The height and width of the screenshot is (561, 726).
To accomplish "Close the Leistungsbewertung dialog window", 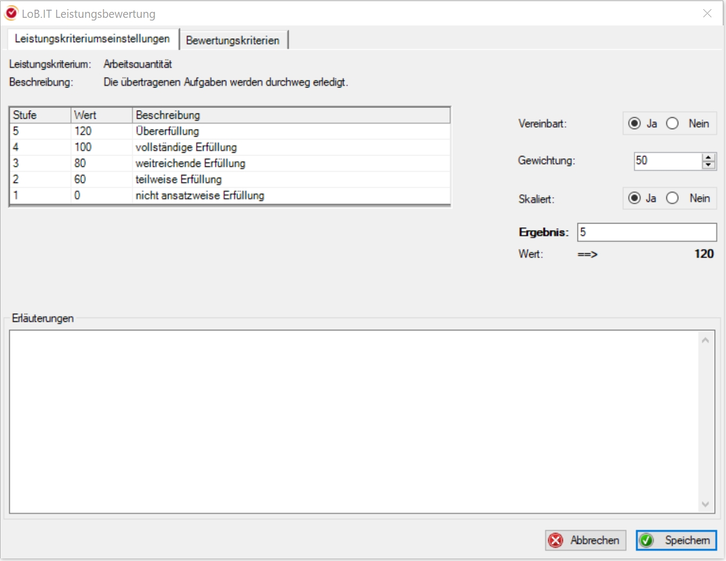I will (707, 13).
